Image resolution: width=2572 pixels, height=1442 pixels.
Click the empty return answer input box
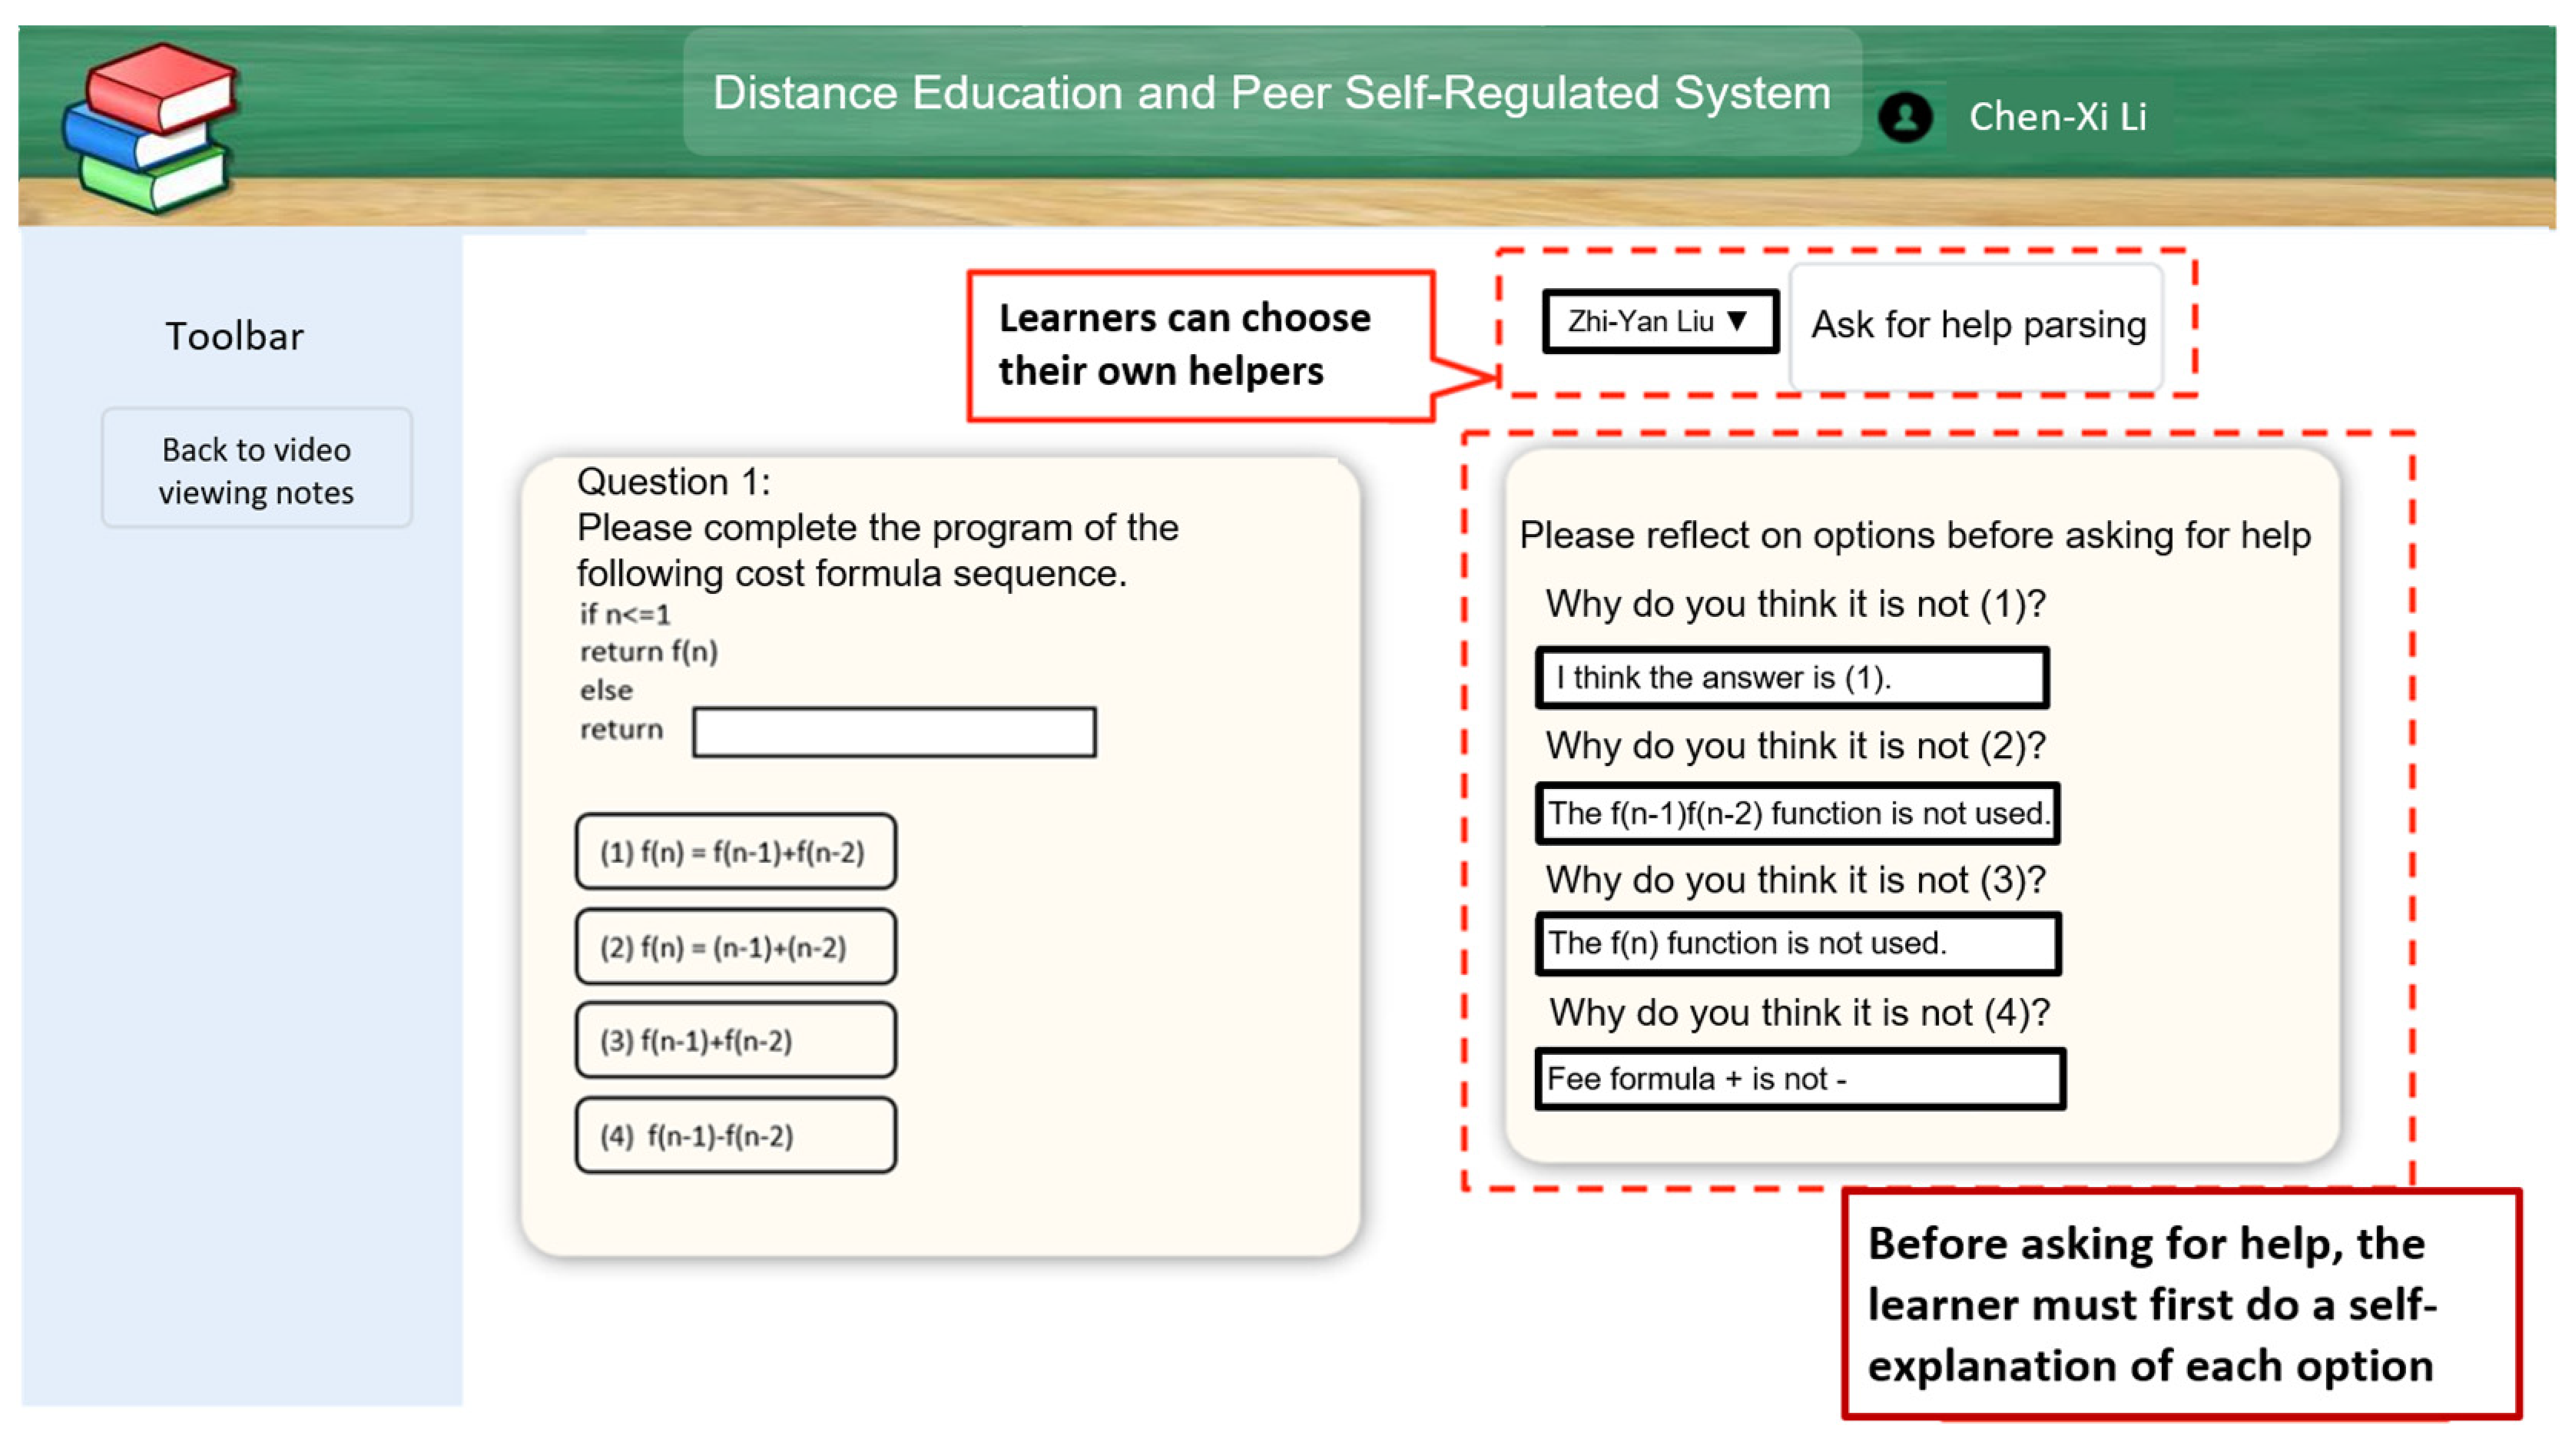[x=893, y=732]
